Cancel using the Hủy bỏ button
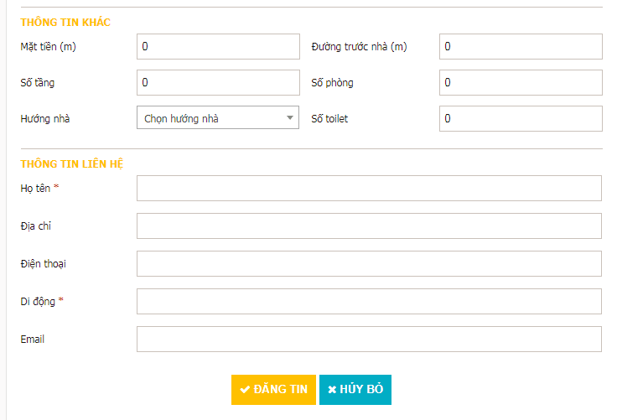The width and height of the screenshot is (617, 420). click(355, 390)
